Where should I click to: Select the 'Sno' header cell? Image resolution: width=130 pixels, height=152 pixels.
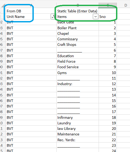[x=108, y=17]
